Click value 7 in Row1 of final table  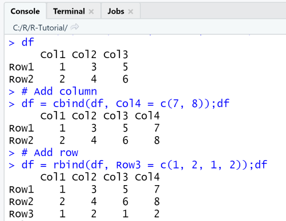tap(157, 189)
